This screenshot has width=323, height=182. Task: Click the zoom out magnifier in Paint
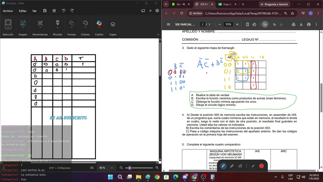[x=121, y=168]
